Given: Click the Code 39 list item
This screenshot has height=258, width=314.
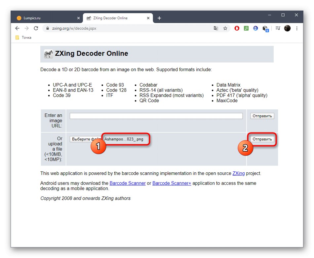Looking at the screenshot, I should tap(62, 96).
